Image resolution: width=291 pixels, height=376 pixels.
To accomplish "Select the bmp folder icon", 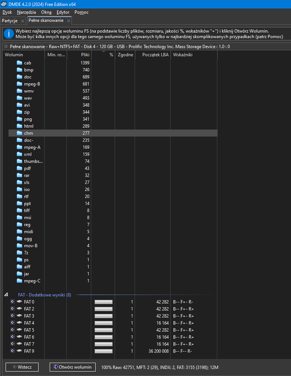I will click(x=20, y=70).
